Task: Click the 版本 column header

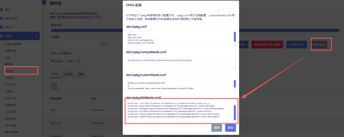Action: click(94, 99)
